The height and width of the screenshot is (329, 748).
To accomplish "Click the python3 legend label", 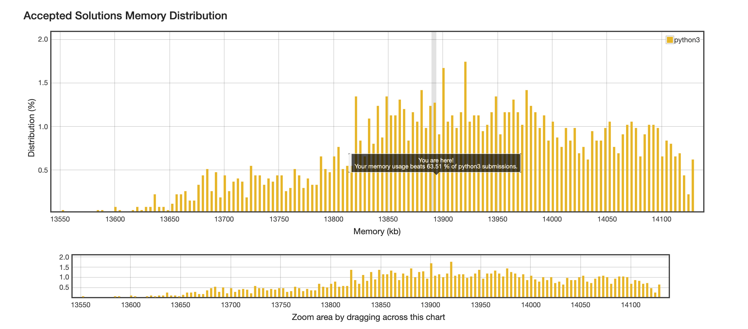I will 687,40.
